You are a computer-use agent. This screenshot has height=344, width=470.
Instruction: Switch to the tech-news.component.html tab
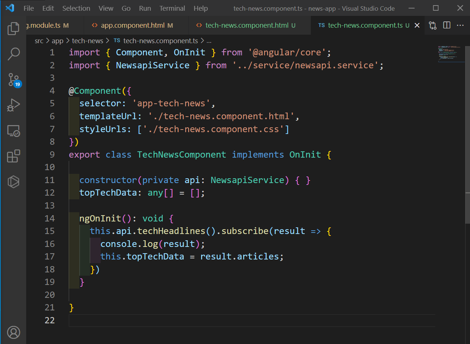pyautogui.click(x=249, y=25)
